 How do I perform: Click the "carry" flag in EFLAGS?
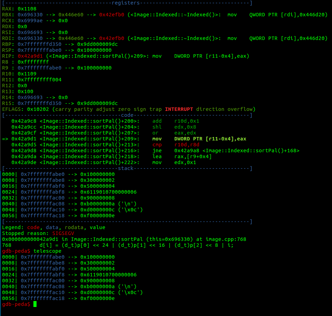63,110
